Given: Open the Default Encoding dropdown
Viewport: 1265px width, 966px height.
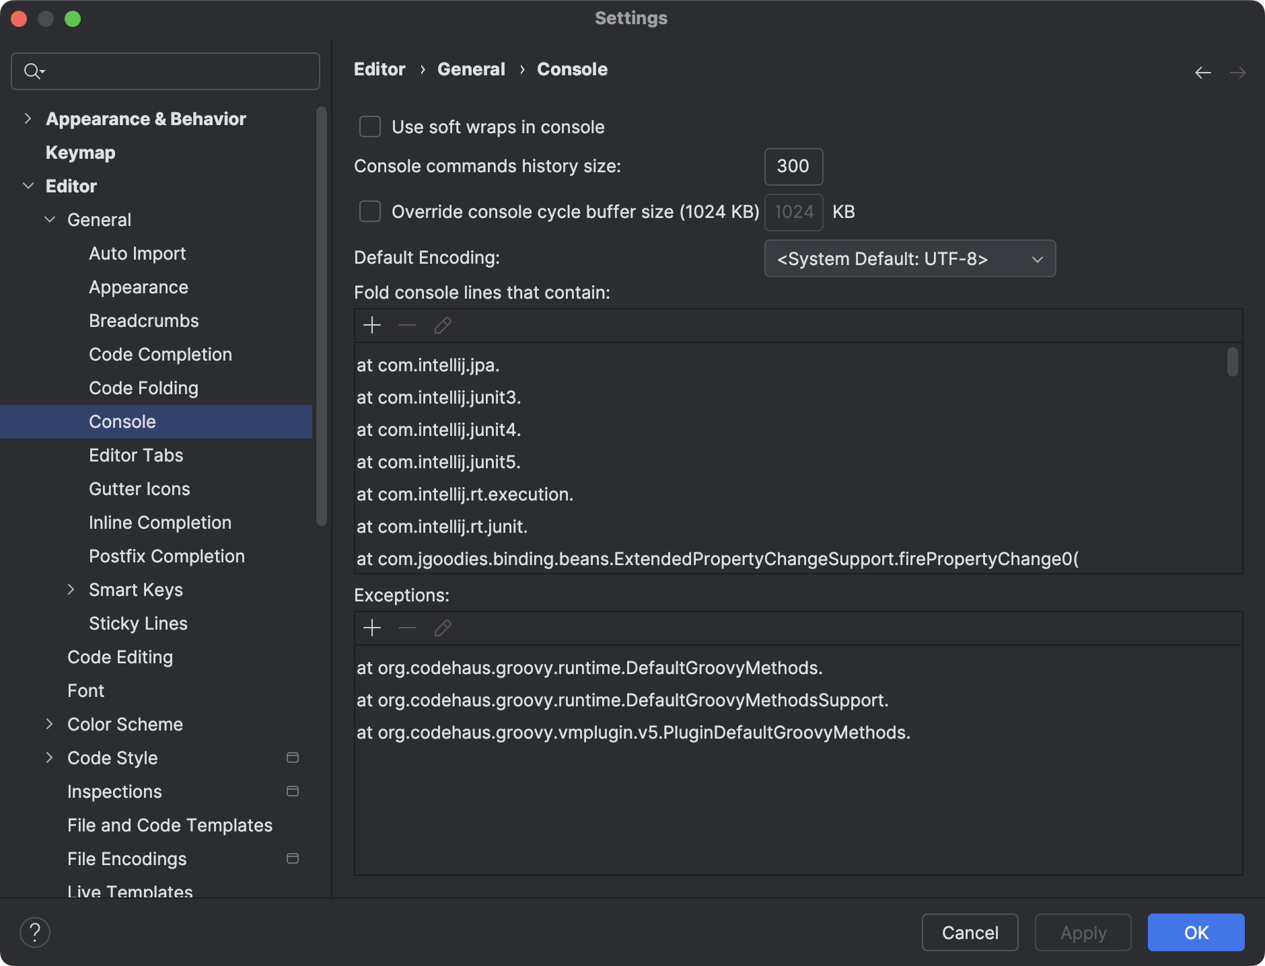Looking at the screenshot, I should (909, 258).
